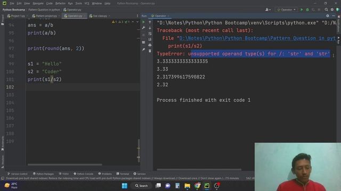Open the View menu

point(27,4)
